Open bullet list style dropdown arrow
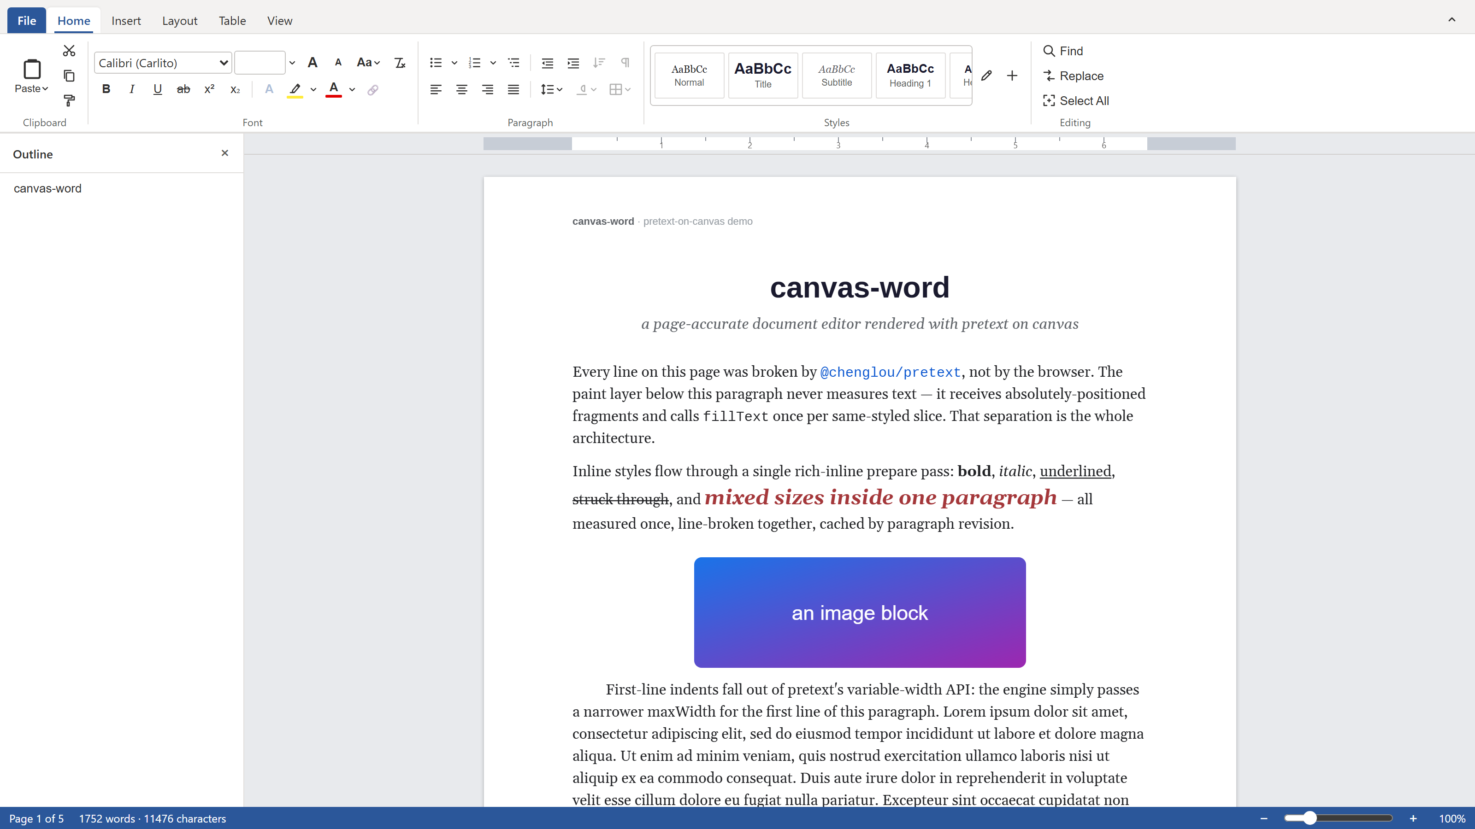 tap(454, 63)
